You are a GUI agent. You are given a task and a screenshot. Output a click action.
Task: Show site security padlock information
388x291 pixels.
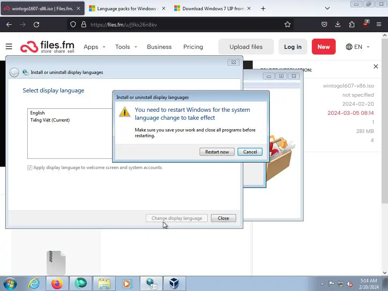(x=84, y=25)
